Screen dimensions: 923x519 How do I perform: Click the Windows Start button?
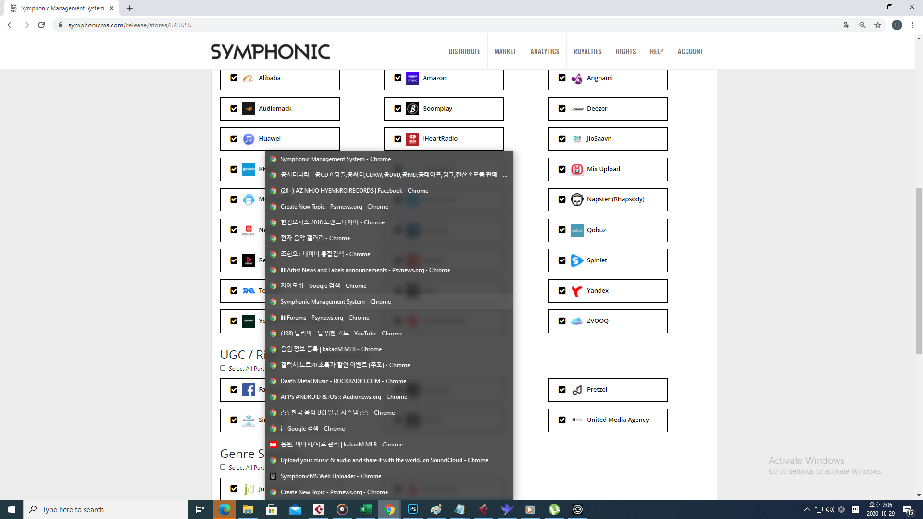pyautogui.click(x=12, y=509)
